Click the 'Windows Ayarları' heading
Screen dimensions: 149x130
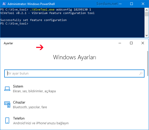(x=75, y=57)
